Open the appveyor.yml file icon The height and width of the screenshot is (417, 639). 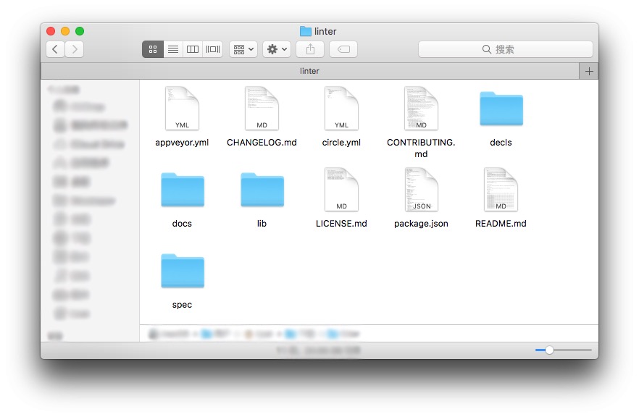pos(182,109)
